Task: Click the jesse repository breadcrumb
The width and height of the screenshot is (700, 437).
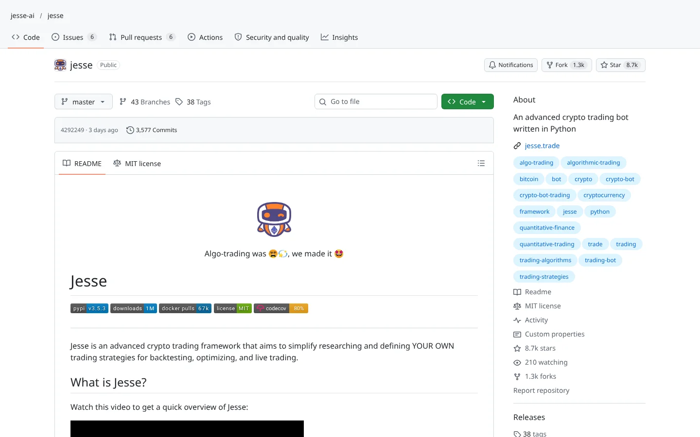Action: click(x=55, y=16)
